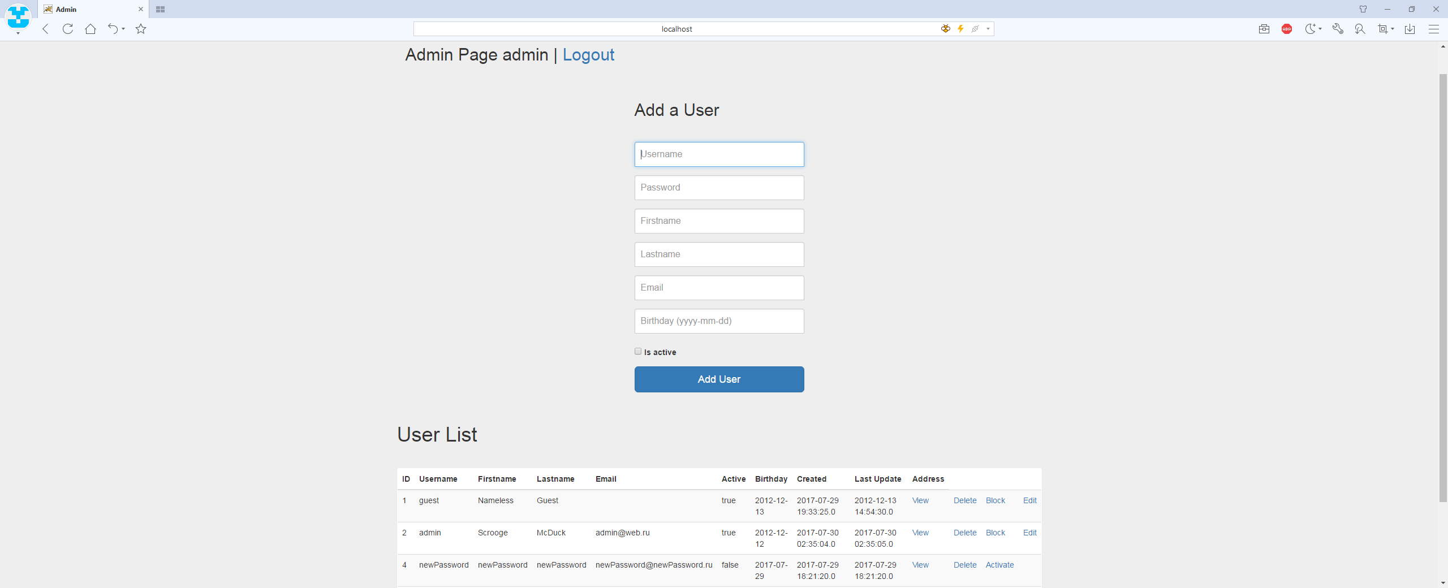Click the grey plug icon in address bar
Viewport: 1448px width, 588px height.
[x=975, y=29]
